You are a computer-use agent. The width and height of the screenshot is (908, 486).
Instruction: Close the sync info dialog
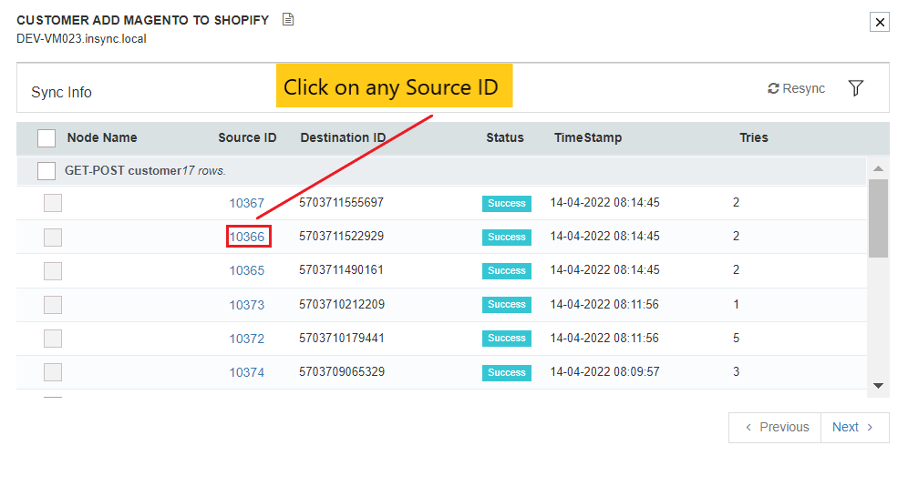pos(879,23)
